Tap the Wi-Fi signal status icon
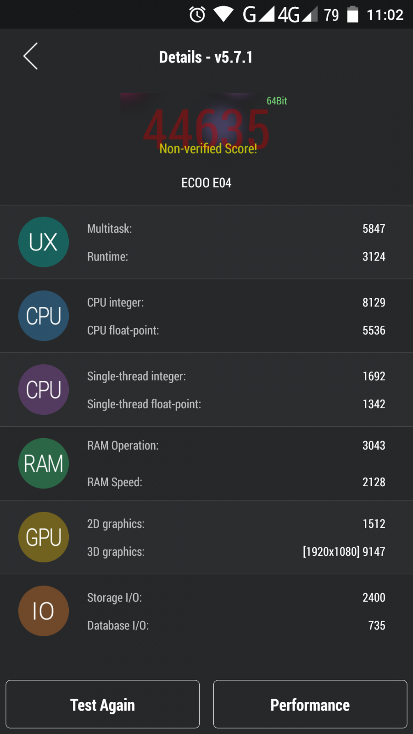 pyautogui.click(x=223, y=14)
